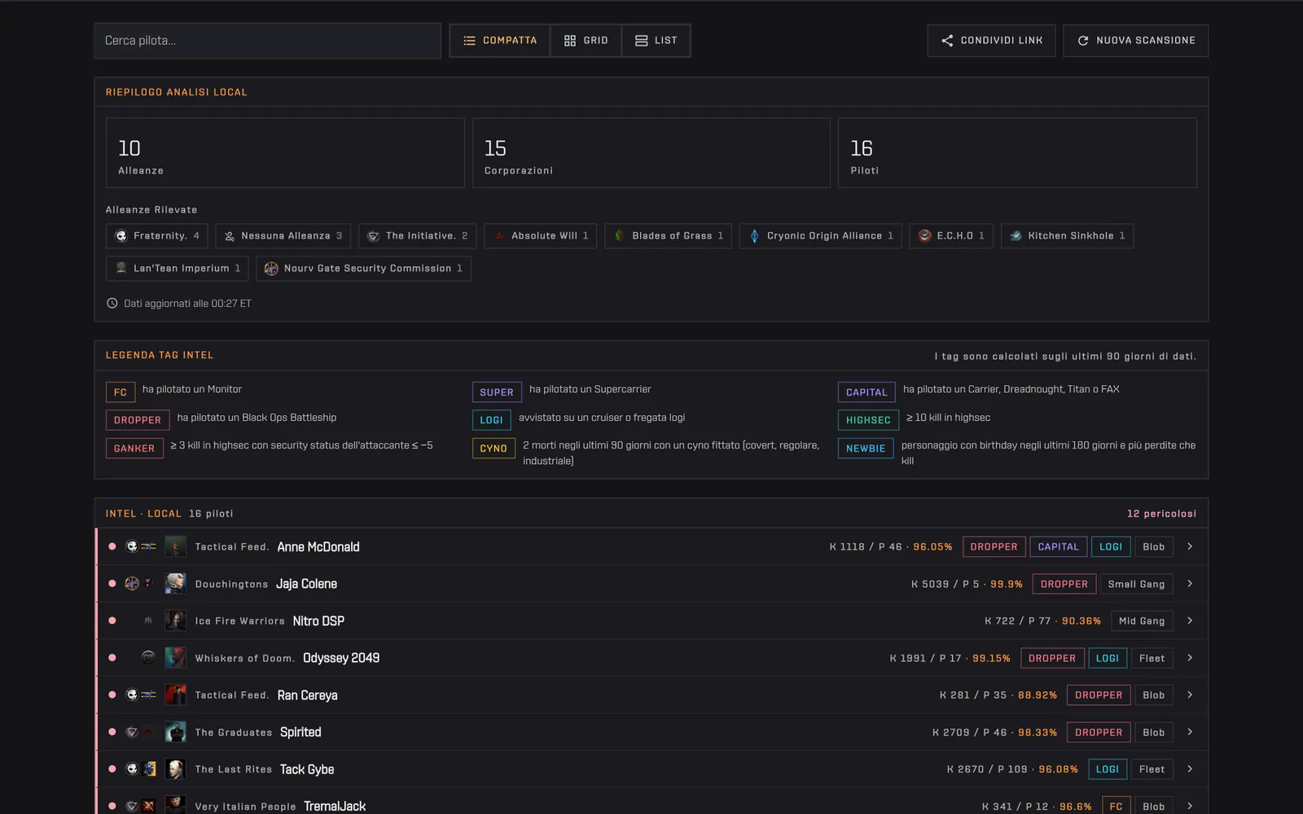The height and width of the screenshot is (814, 1303).
Task: Expand Ran Cereya row chevron
Action: pos(1190,695)
